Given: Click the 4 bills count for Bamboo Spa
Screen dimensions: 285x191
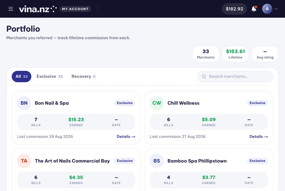Looking at the screenshot, I should point(168,177).
